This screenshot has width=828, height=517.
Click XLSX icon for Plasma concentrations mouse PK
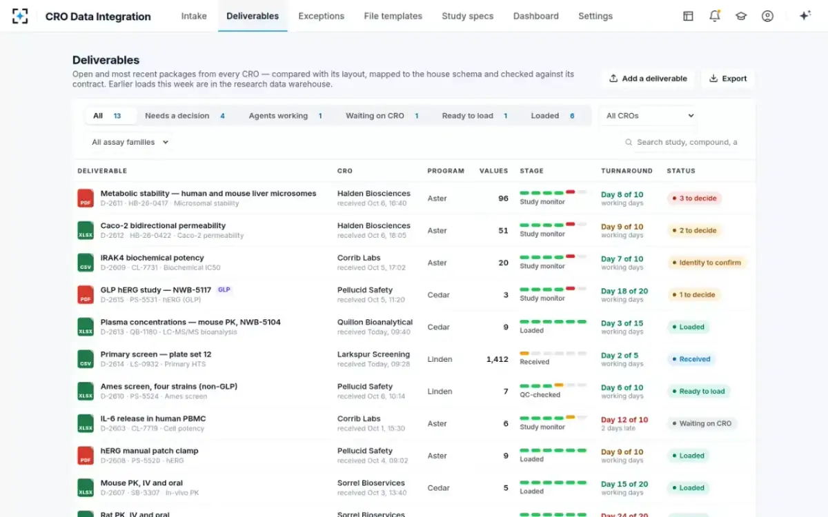pos(86,327)
